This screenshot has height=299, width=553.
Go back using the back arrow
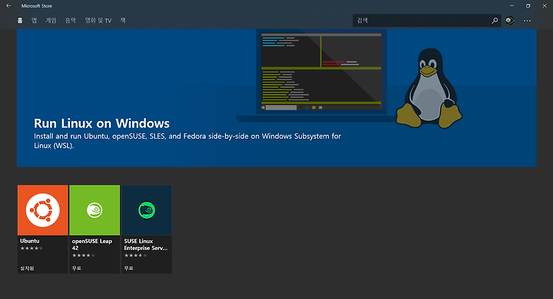pos(8,5)
